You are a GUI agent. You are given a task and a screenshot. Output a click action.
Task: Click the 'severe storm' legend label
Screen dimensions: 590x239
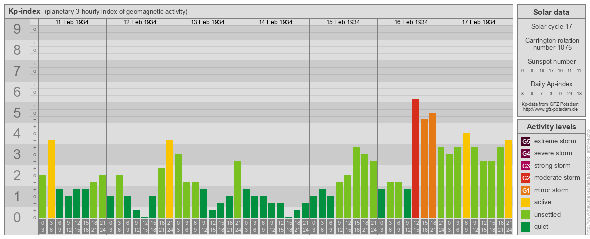coord(553,153)
